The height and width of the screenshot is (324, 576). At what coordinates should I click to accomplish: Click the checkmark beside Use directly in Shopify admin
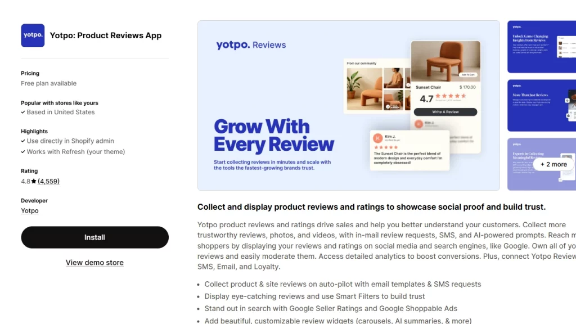coord(23,141)
